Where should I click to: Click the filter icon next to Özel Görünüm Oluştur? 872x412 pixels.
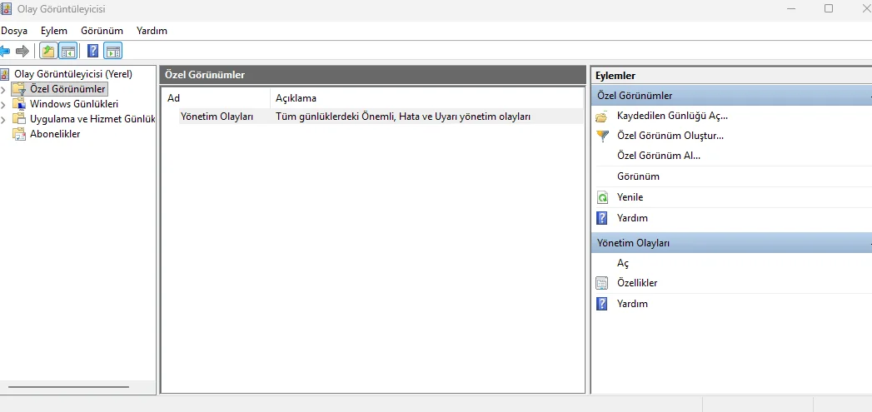pos(601,137)
